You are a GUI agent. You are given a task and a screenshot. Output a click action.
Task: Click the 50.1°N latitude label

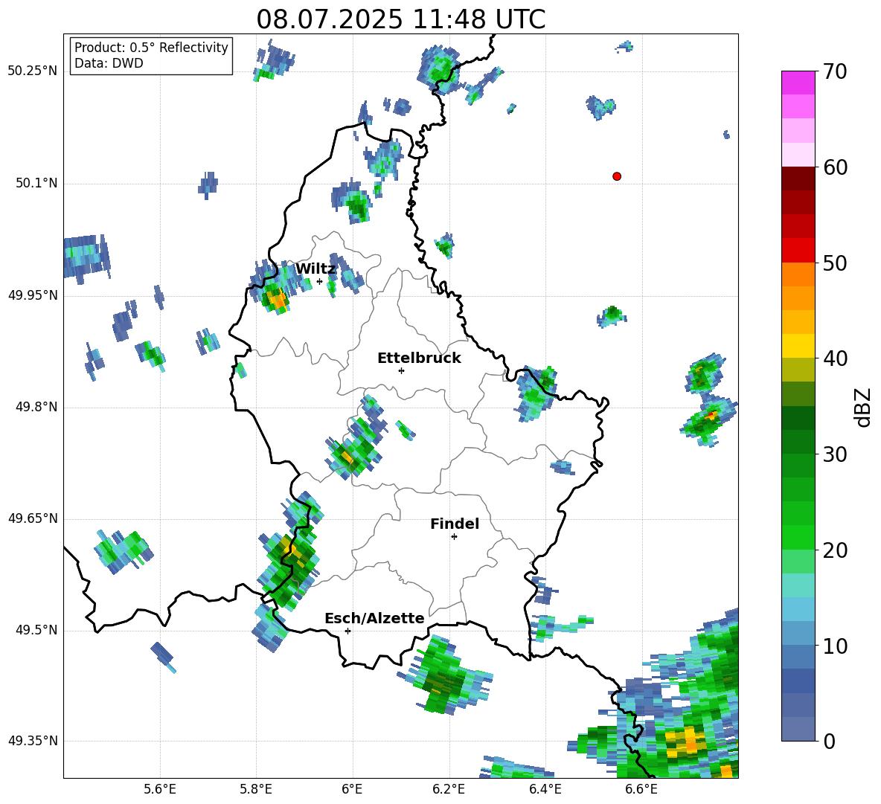[36, 183]
